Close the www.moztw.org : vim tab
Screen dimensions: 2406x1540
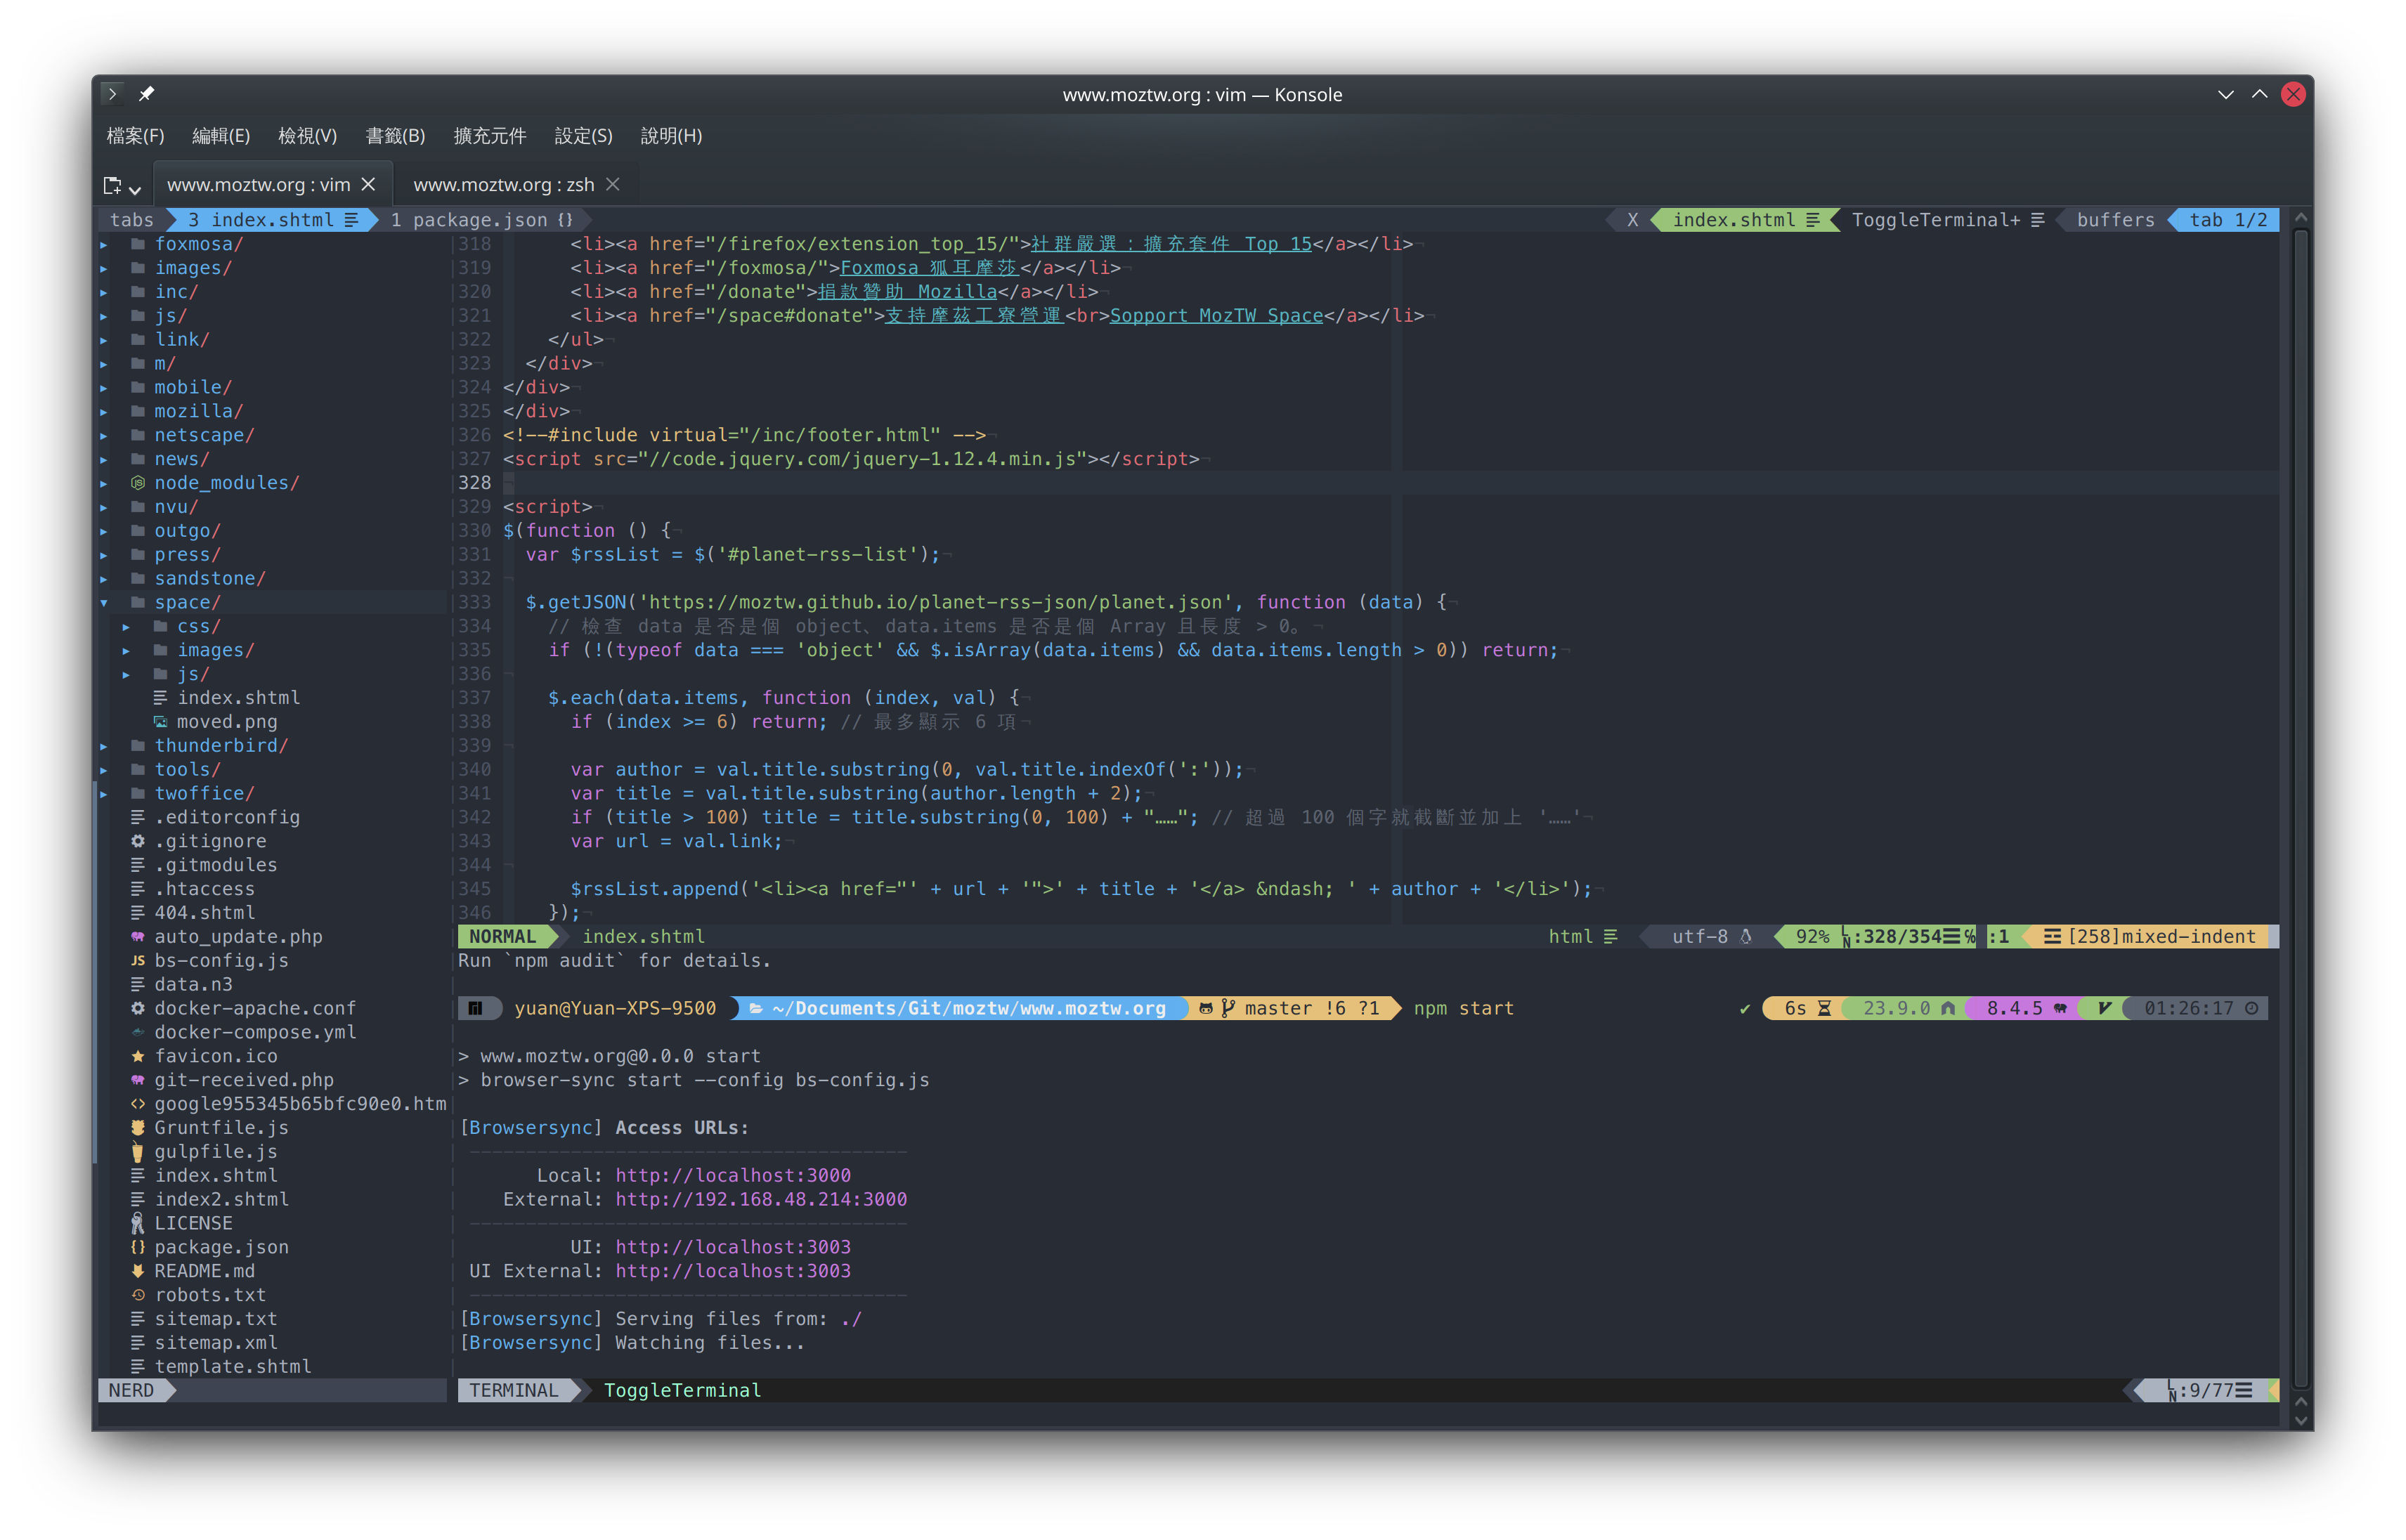pyautogui.click(x=368, y=185)
